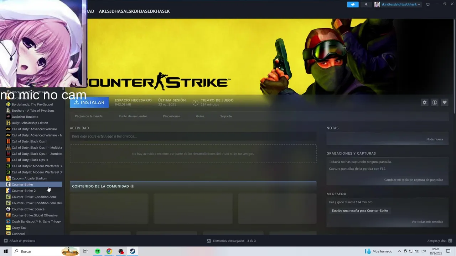Image resolution: width=456 pixels, height=256 pixels.
Task: Select Call of Duty: Advanced Warfare
Action: (34, 129)
